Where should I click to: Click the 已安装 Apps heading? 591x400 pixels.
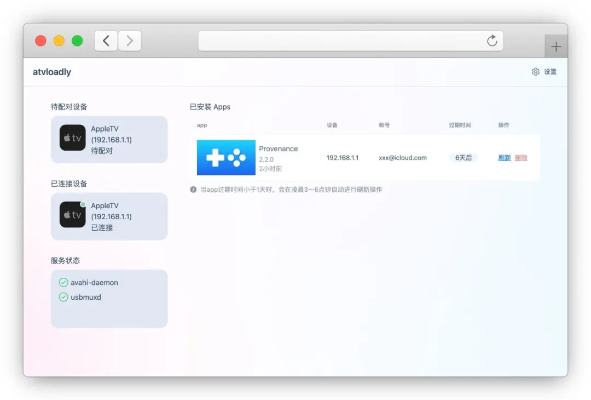coord(210,107)
